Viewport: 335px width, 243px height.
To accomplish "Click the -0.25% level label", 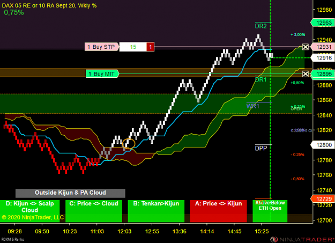I will coord(297,154).
